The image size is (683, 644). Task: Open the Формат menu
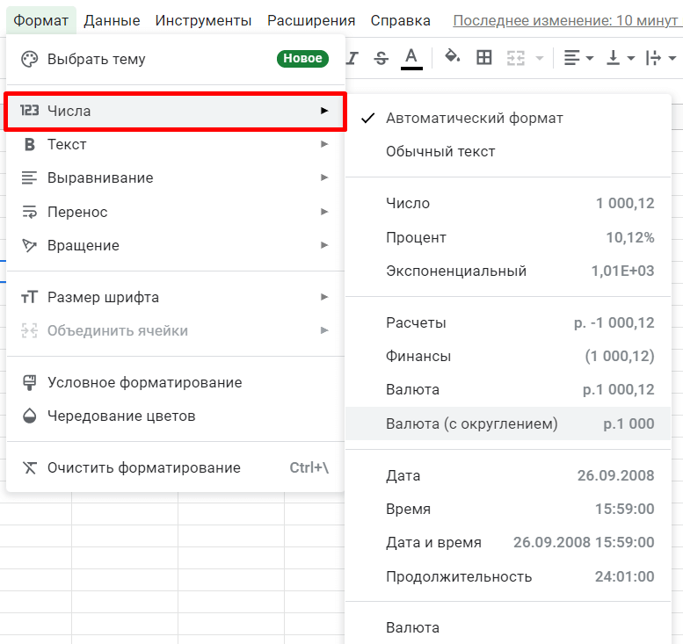point(41,20)
